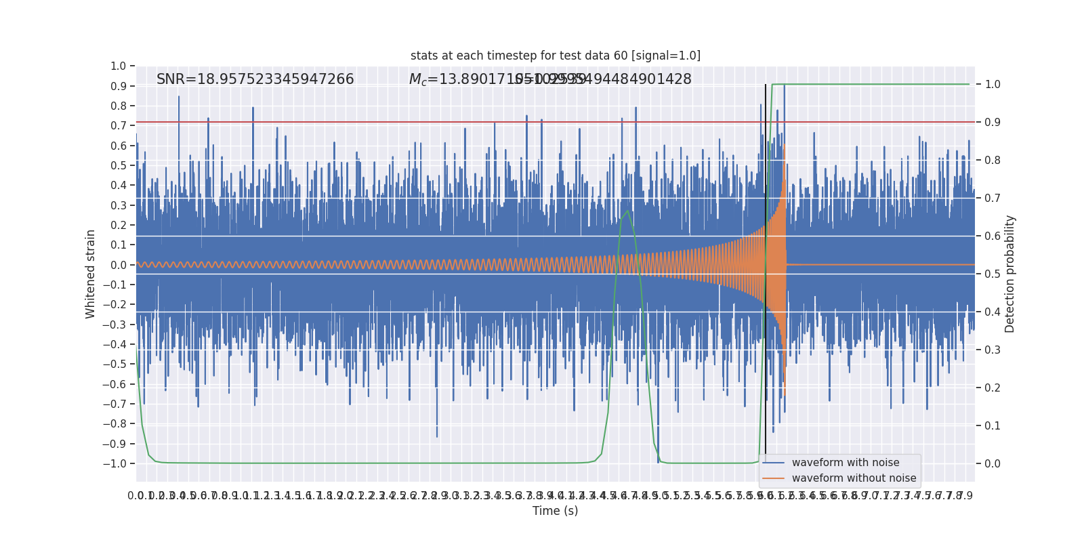Click the -0.8 tick label

(114, 424)
